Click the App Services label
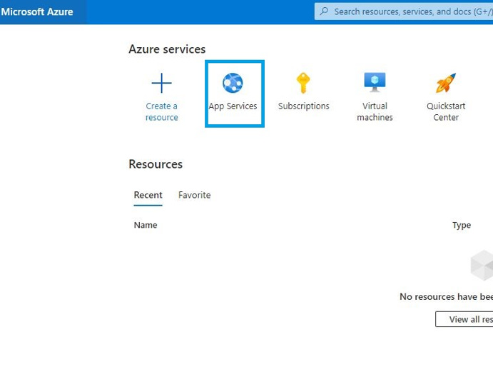 (233, 106)
